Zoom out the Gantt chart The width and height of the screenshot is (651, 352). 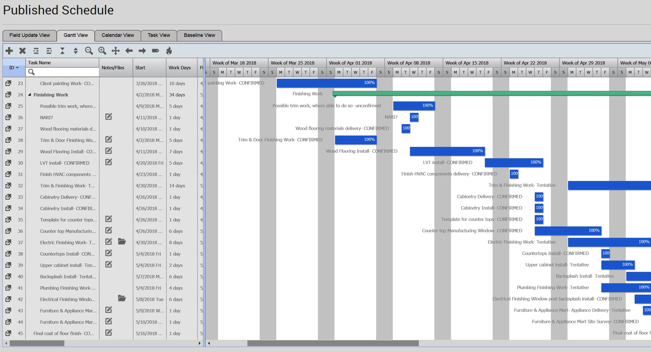click(x=89, y=51)
